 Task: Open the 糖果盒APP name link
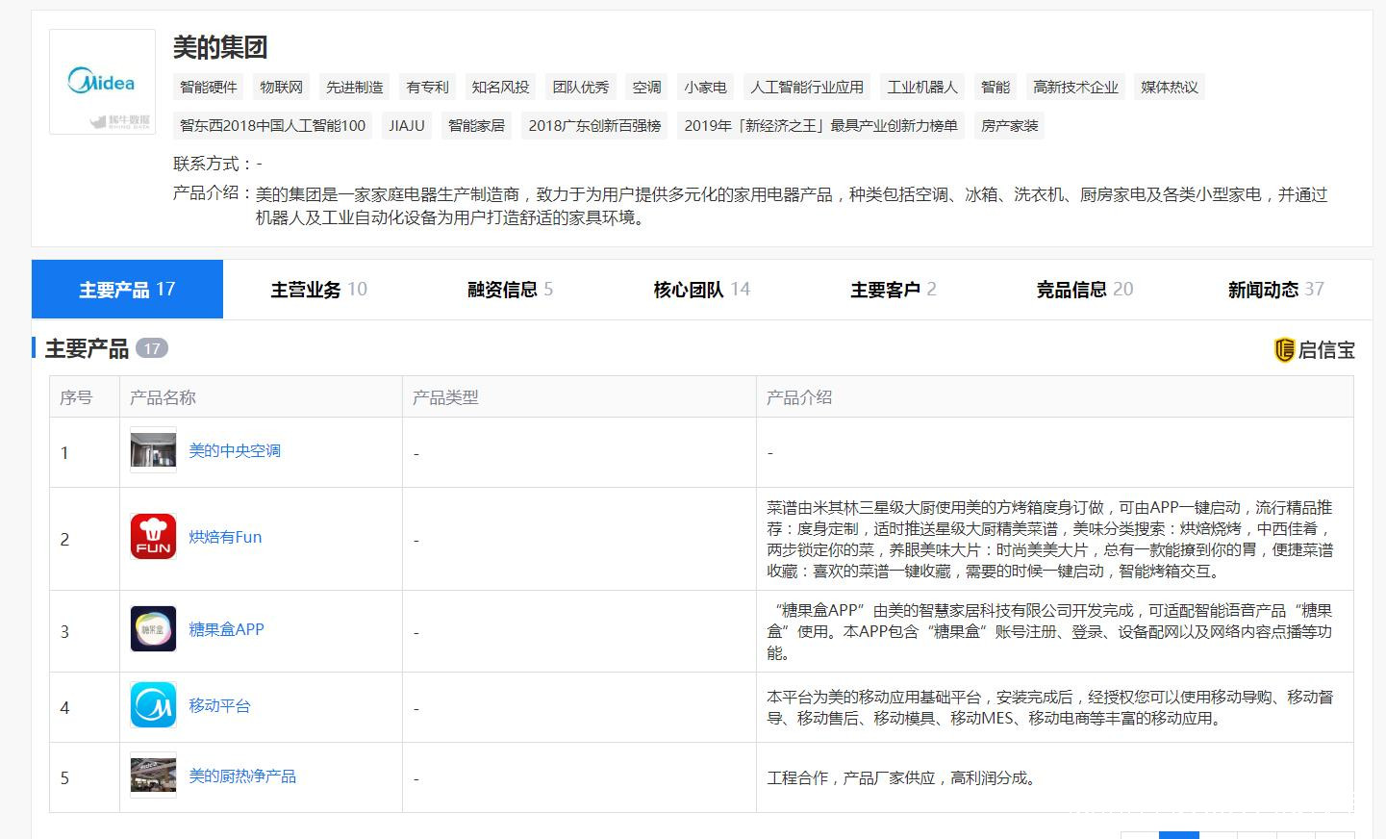(x=226, y=629)
